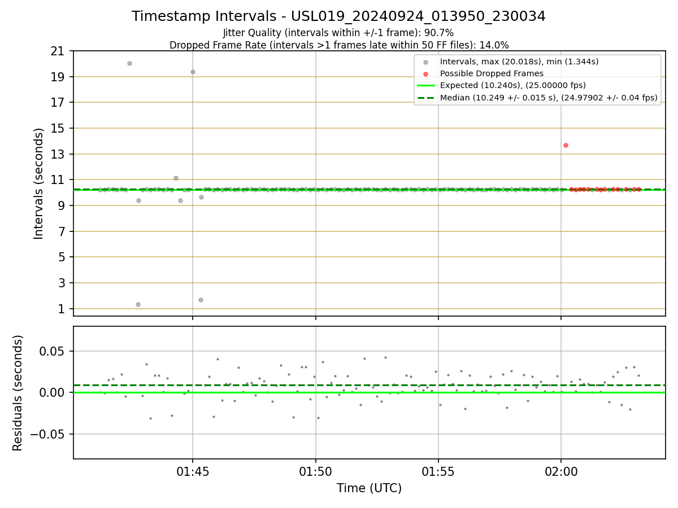Click the '19' tick on the intervals axis
Image resolution: width=678 pixels, height=508 pixels.
coord(57,77)
